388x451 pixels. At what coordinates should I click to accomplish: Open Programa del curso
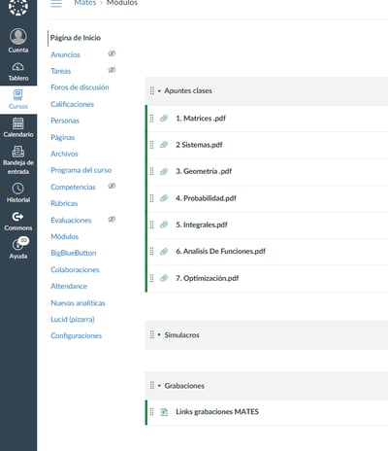point(81,170)
